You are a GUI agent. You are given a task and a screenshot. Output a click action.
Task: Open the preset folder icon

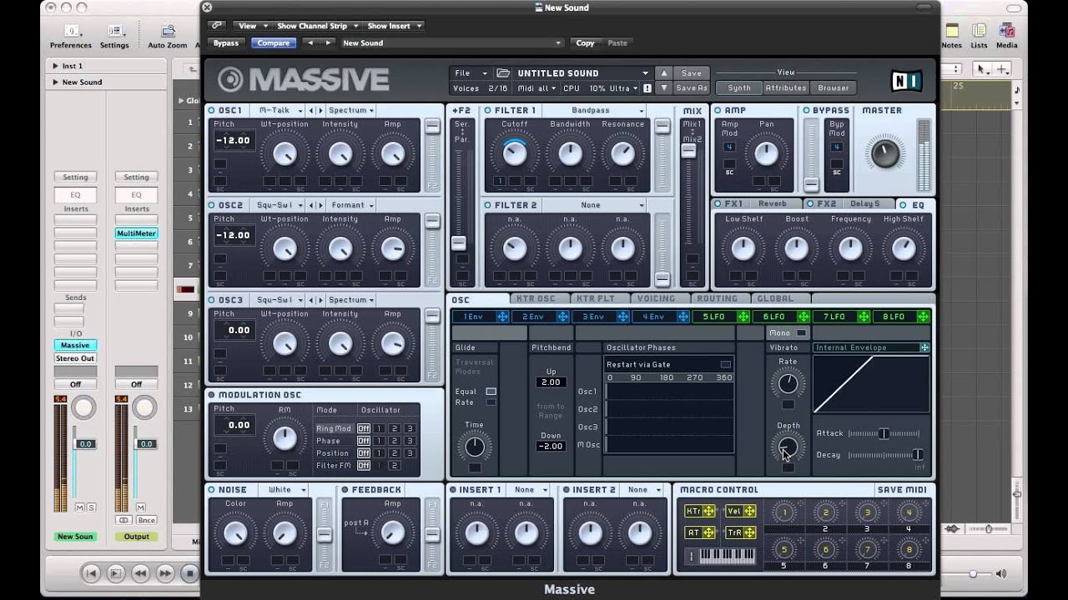(x=503, y=73)
